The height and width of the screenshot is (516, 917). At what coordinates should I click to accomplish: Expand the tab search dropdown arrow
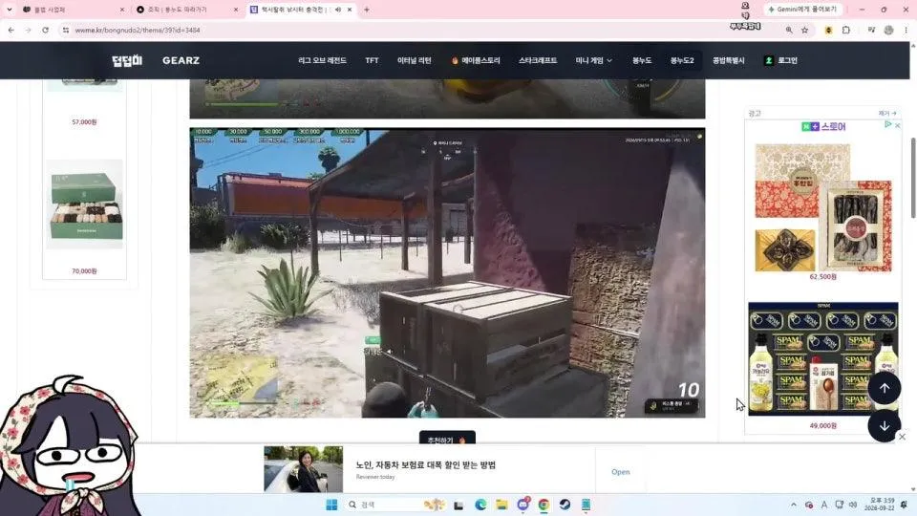click(10, 10)
